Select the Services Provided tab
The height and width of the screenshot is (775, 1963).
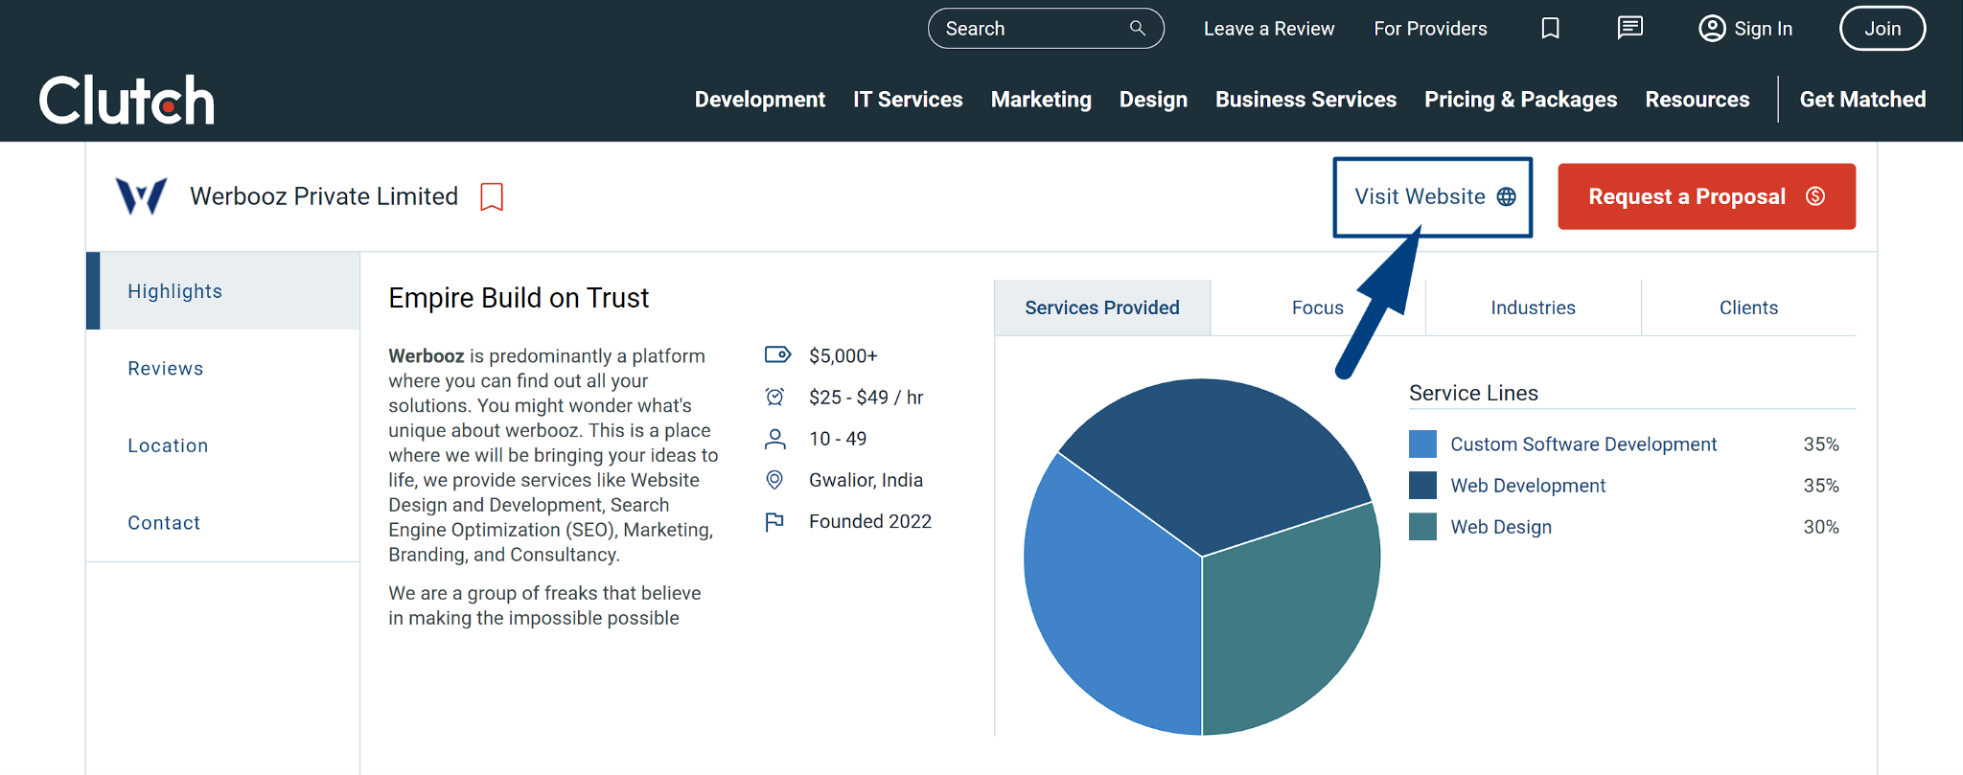coord(1102,308)
